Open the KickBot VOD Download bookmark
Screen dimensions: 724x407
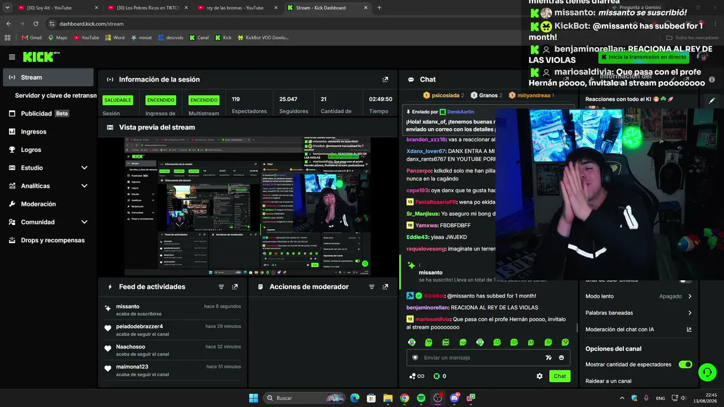pos(263,38)
